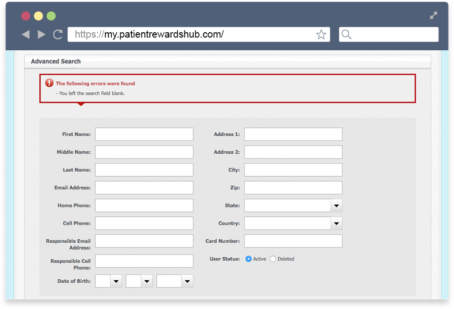Click the First Name input field

(144, 134)
